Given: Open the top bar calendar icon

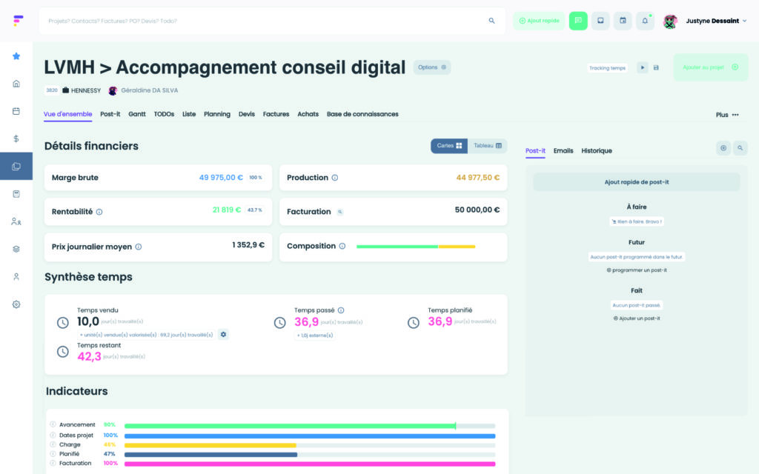Looking at the screenshot, I should point(623,21).
